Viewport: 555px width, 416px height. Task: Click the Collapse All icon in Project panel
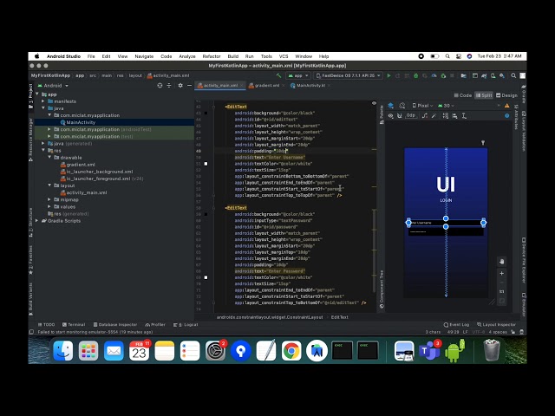tap(169, 86)
